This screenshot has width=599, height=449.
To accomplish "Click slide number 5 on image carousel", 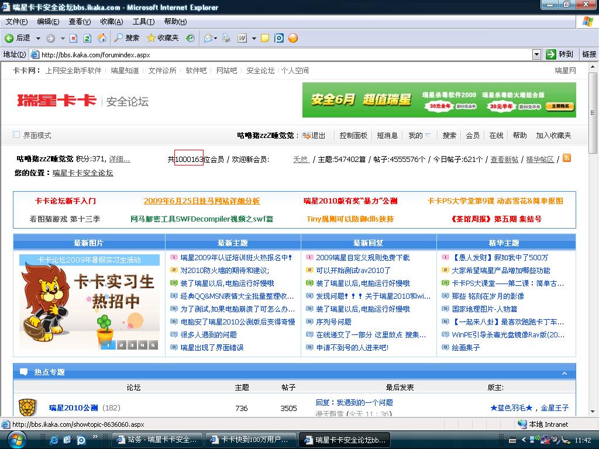I will point(153,345).
